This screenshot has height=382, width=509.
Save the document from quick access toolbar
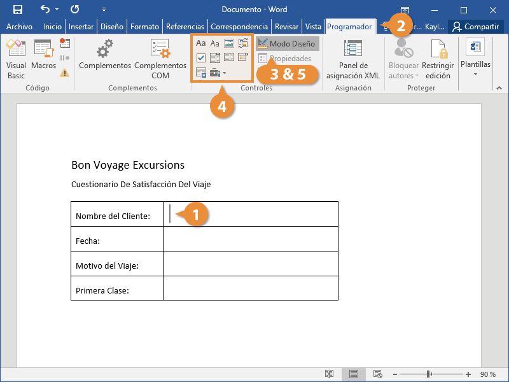(x=18, y=10)
